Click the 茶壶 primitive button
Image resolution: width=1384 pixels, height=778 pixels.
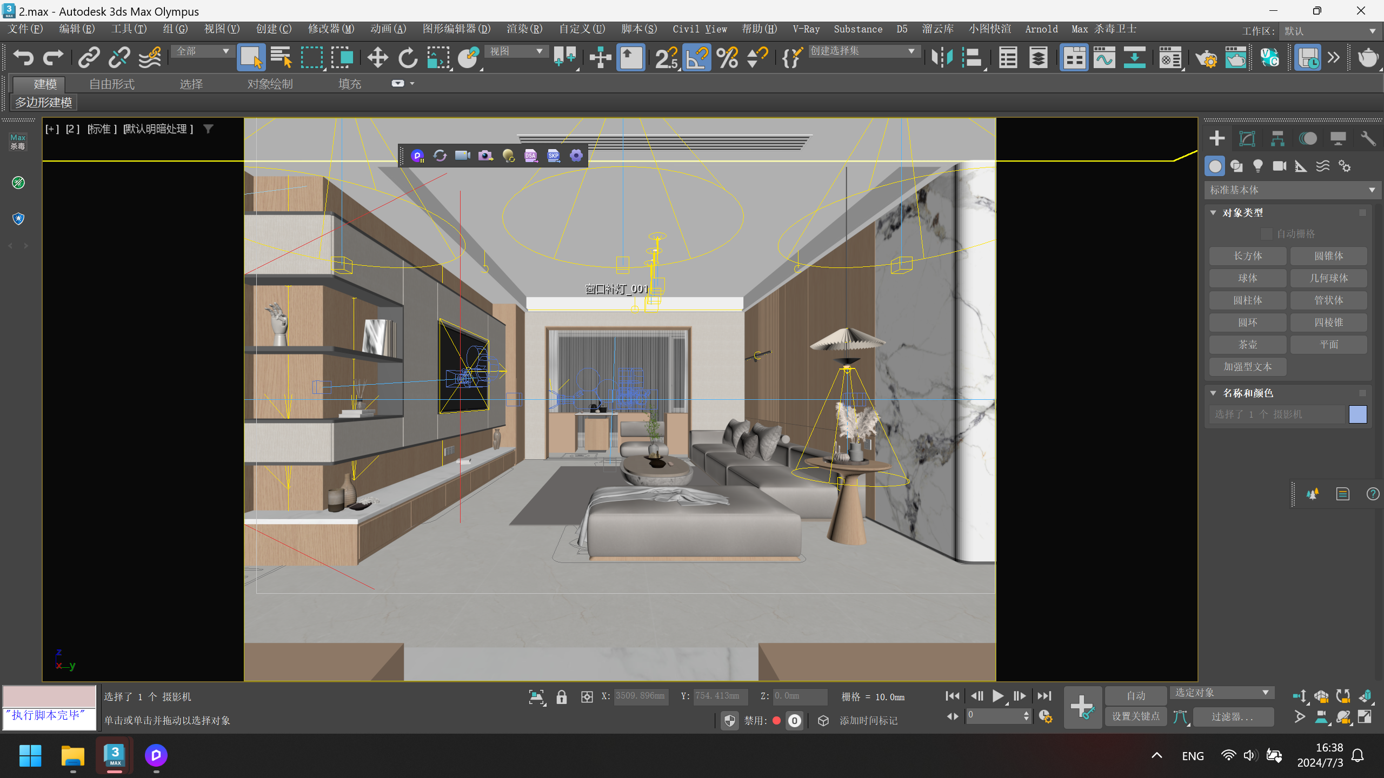[x=1247, y=344]
